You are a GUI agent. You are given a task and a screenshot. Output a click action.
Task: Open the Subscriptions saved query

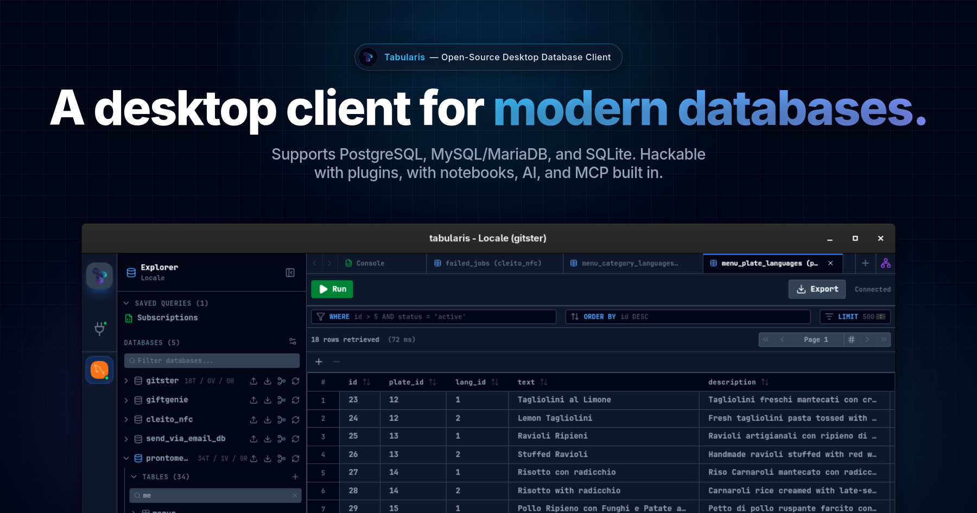(x=167, y=318)
